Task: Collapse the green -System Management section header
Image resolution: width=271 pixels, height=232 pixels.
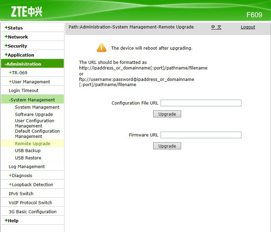Action: click(32, 99)
